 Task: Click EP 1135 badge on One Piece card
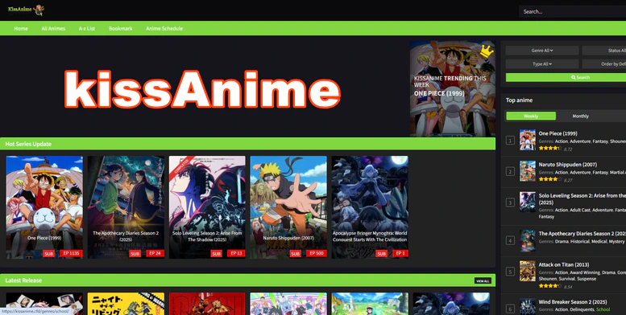pyautogui.click(x=71, y=253)
